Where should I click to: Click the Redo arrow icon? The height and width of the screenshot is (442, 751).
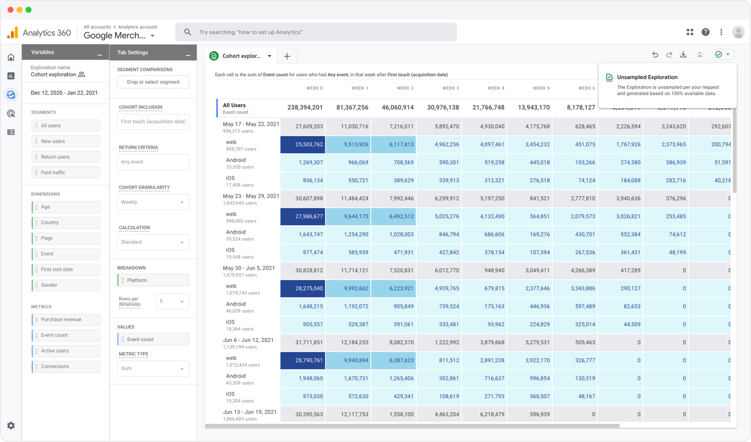669,55
